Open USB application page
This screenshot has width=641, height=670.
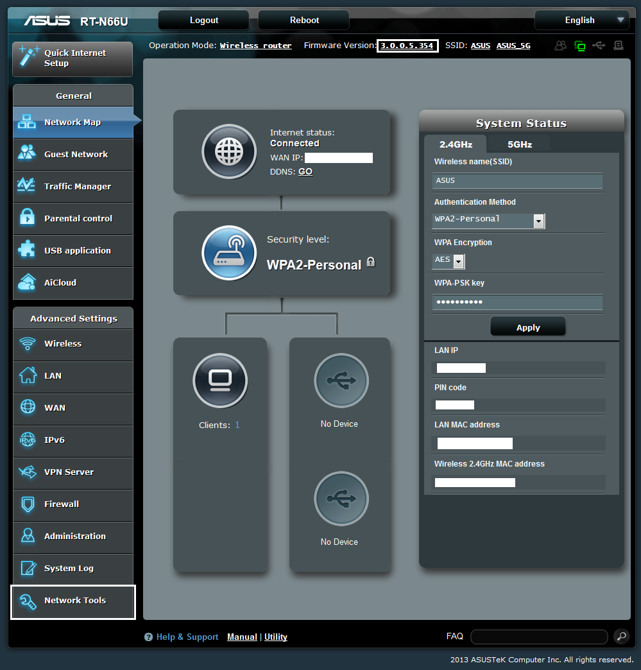point(73,250)
